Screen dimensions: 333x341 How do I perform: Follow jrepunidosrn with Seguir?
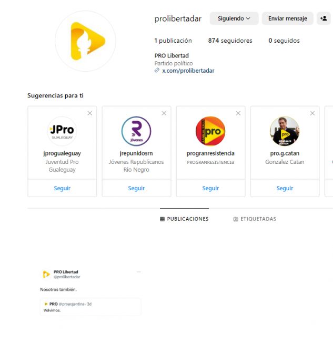(x=136, y=188)
